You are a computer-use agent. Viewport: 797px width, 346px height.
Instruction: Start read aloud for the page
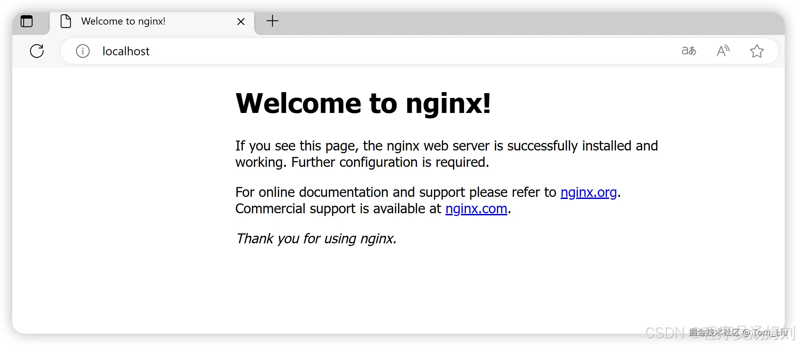tap(723, 51)
